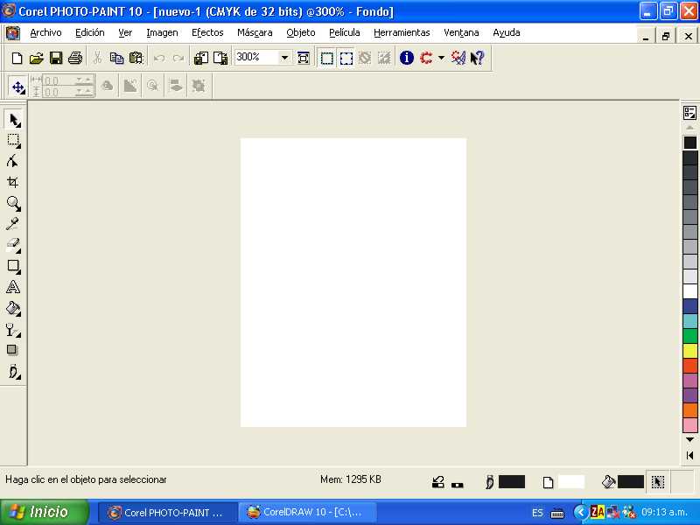Click the paper color white swatch in status bar

point(571,482)
